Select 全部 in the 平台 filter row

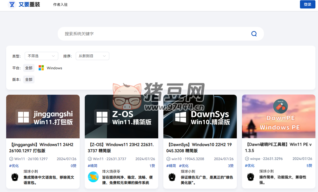[x=29, y=68]
